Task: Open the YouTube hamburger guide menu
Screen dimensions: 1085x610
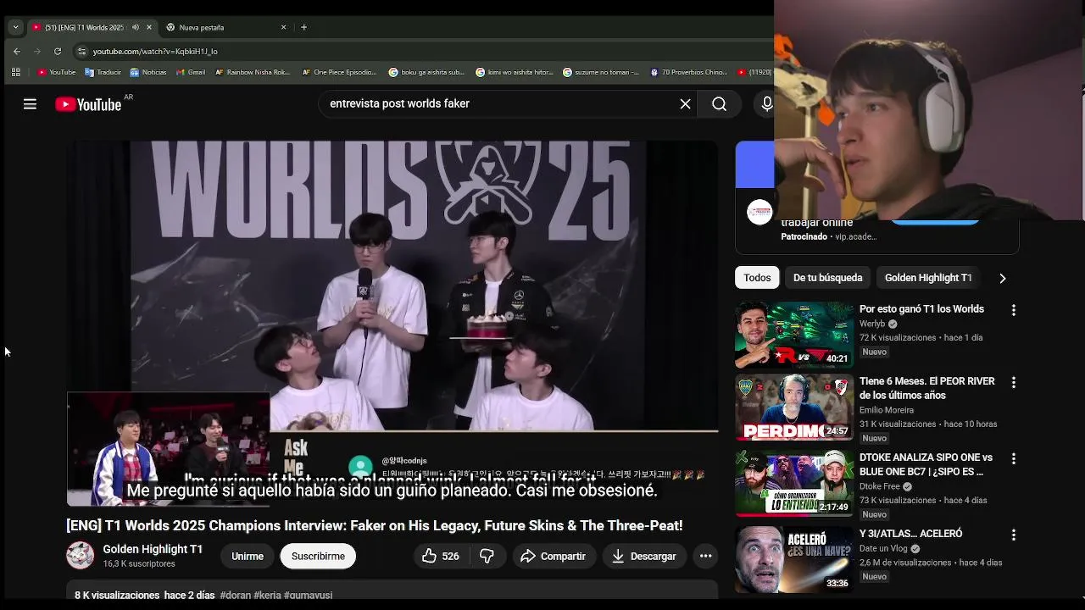Action: coord(30,104)
